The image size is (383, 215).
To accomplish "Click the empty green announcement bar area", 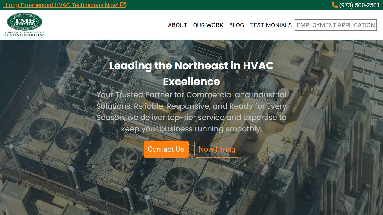I will point(227,5).
